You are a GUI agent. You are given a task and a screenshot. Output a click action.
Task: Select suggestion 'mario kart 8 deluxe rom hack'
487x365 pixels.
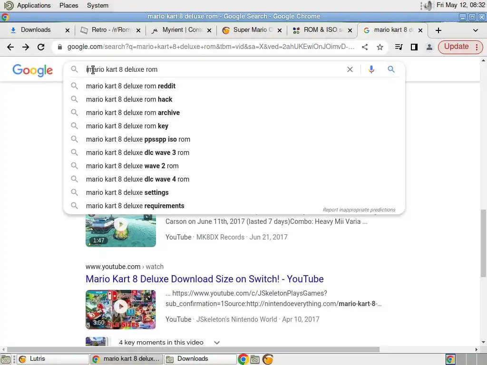coord(234,99)
